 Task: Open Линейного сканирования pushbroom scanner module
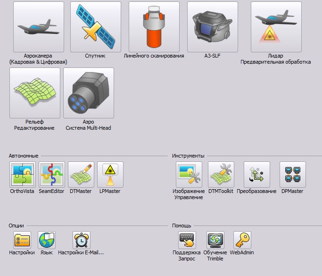point(154,26)
